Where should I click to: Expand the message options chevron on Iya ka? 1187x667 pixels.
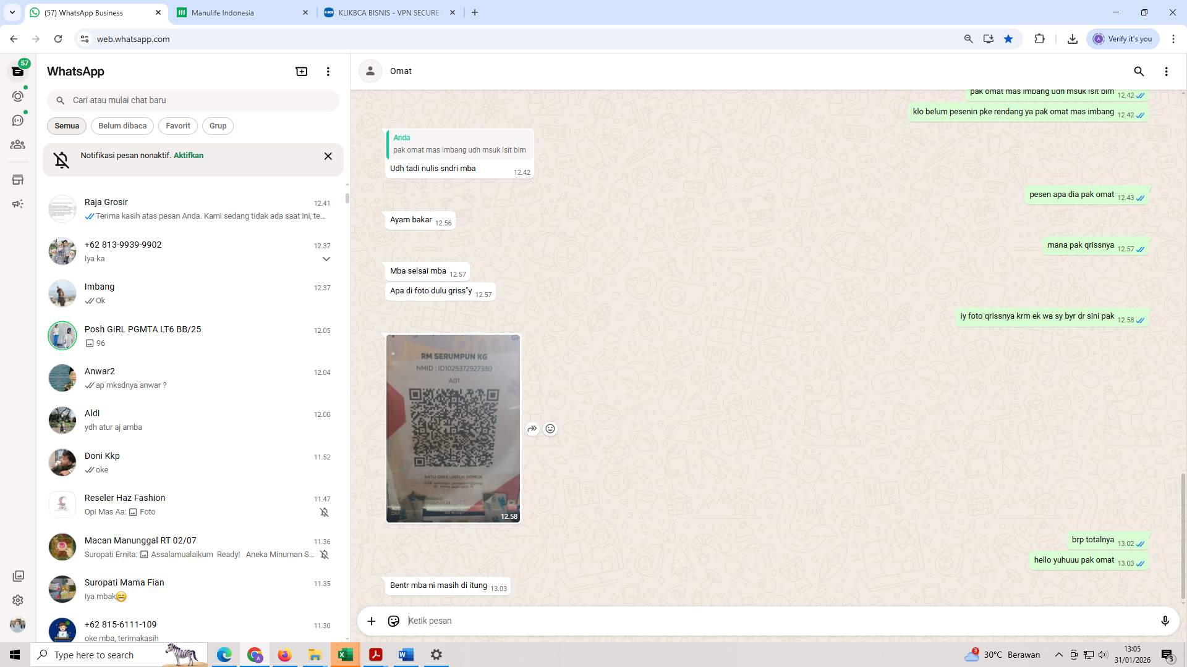tap(326, 259)
